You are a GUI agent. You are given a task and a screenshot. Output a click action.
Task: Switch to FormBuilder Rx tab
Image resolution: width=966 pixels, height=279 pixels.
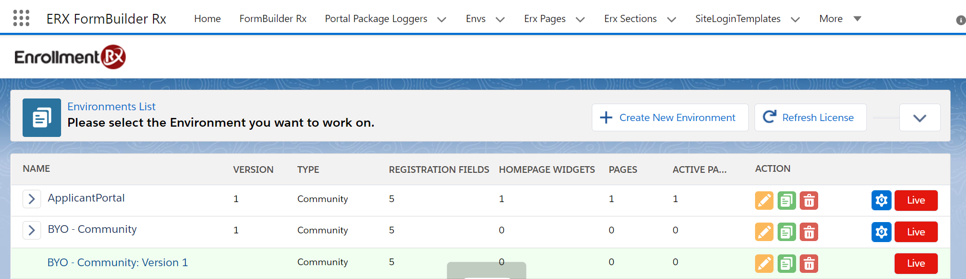(273, 18)
